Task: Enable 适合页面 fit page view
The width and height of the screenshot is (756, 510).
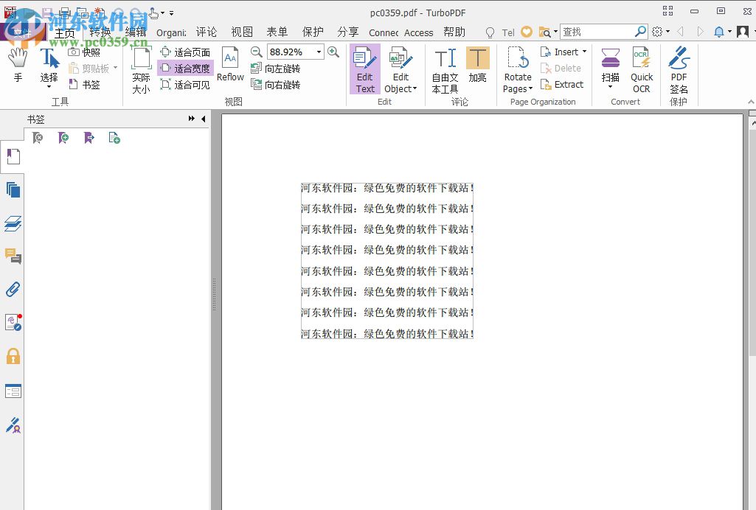Action: (x=186, y=52)
